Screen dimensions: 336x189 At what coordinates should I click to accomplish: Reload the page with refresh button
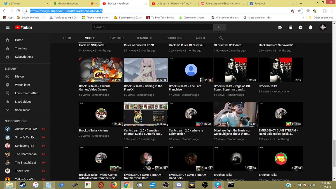pos(18,11)
